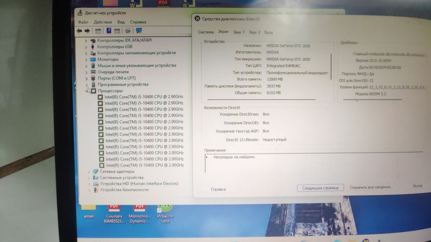Expand the Мониторы node
Viewport: 431px width, 242px height.
[86, 59]
